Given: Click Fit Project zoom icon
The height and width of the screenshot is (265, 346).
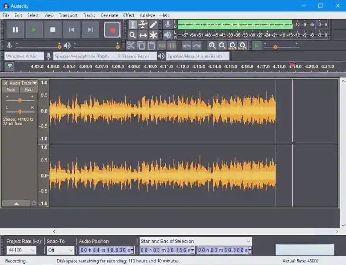Looking at the screenshot, I should [x=243, y=46].
